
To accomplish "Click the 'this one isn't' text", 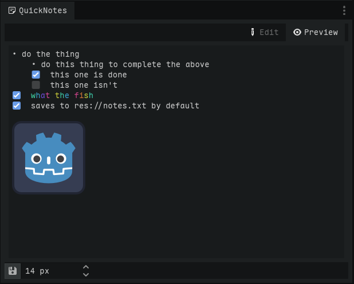I will [84, 85].
